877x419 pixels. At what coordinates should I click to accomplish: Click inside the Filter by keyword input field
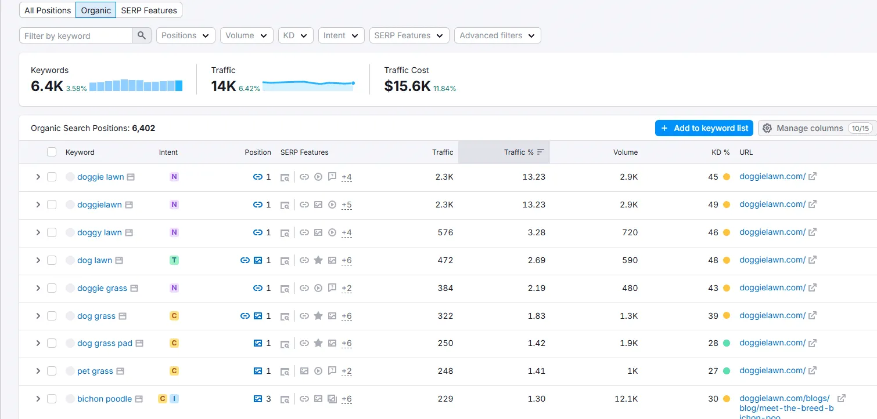coord(76,35)
